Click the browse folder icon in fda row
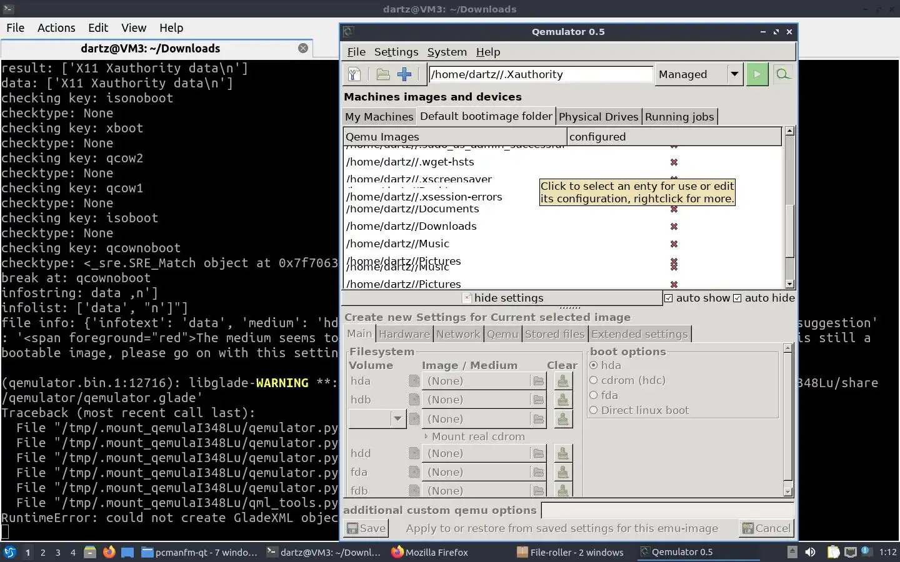Screen dimensions: 900x562 click(538, 472)
